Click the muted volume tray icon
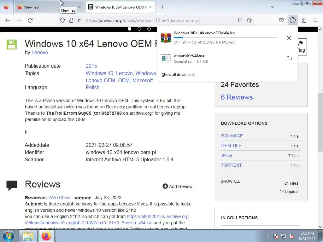The image size is (323, 242). (291, 236)
